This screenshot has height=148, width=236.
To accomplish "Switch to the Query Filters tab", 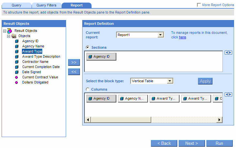I will click(x=46, y=5).
